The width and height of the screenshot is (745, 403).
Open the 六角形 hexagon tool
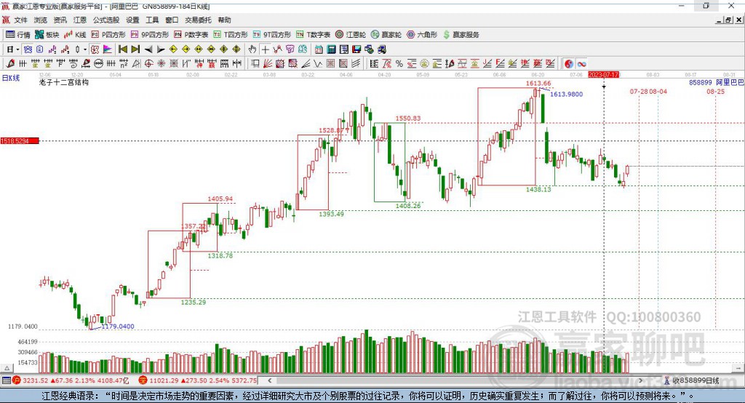pyautogui.click(x=422, y=35)
